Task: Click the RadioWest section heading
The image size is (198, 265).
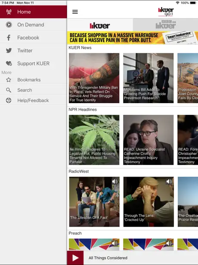Action: [79, 171]
